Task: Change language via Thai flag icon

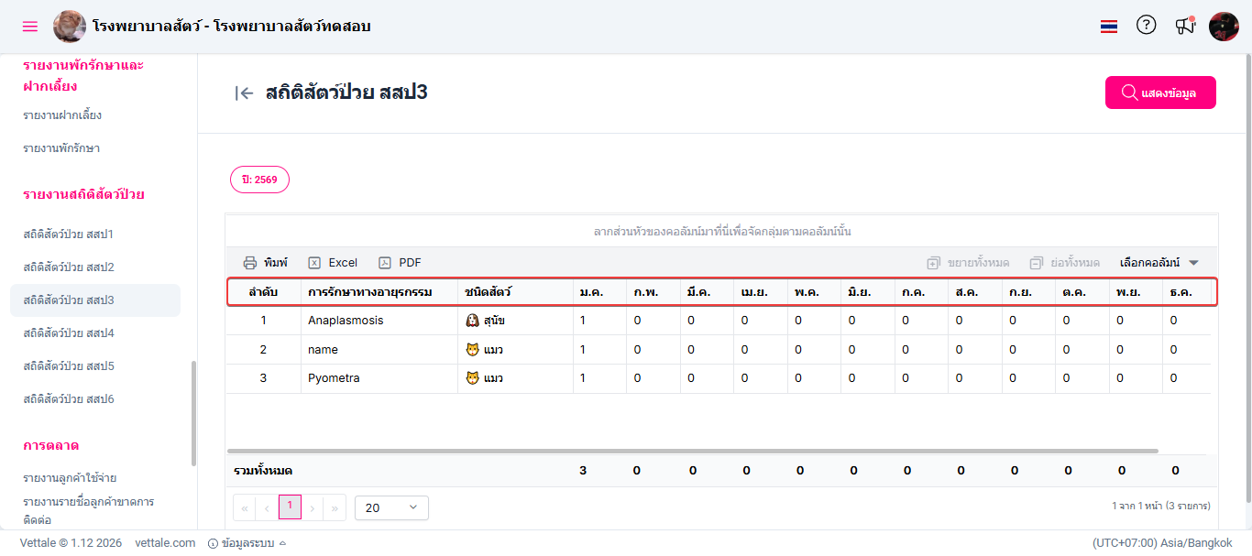Action: pyautogui.click(x=1109, y=27)
